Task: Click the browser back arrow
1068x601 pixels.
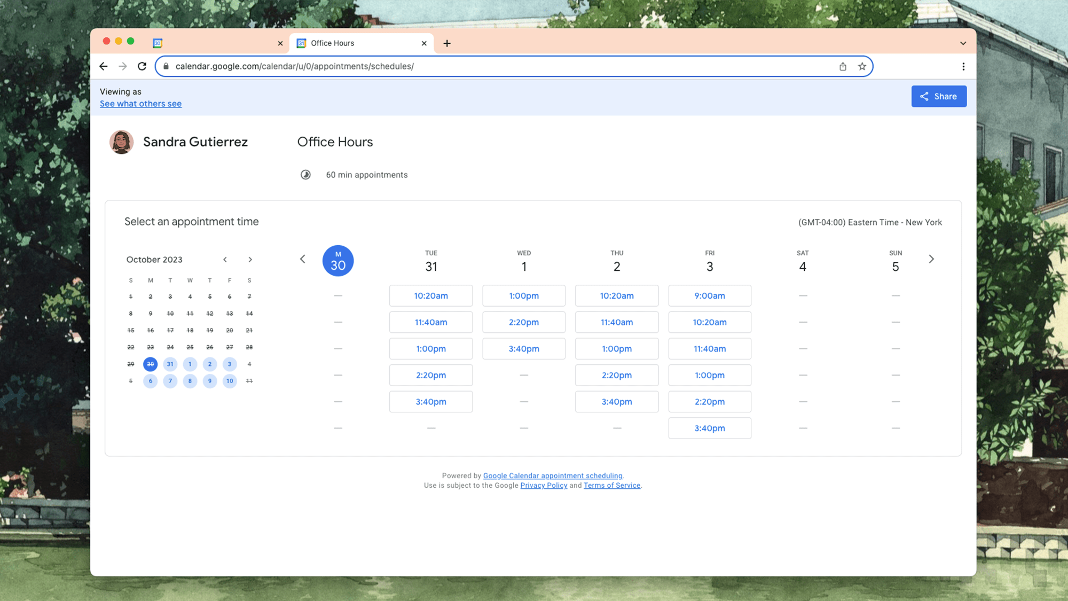Action: pyautogui.click(x=104, y=66)
